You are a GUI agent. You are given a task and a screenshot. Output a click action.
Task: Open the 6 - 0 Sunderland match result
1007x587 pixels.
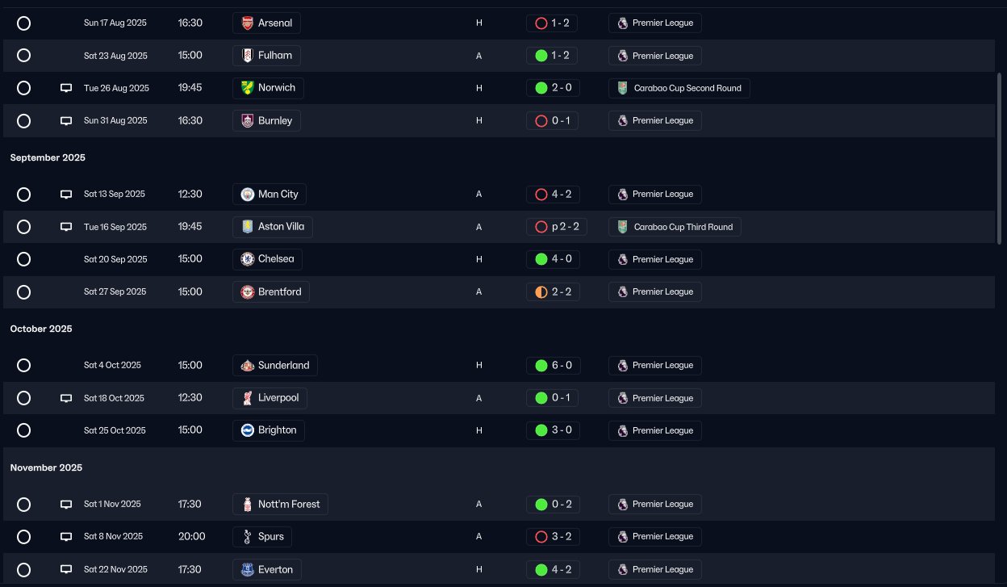pos(553,366)
